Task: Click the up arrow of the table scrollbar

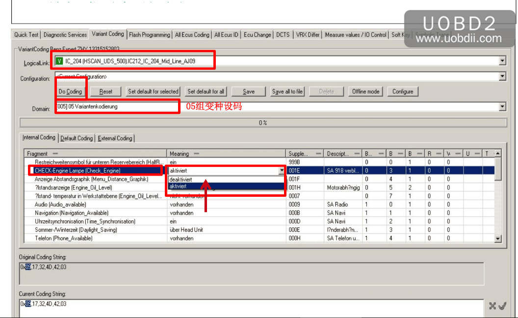Action: click(497, 153)
